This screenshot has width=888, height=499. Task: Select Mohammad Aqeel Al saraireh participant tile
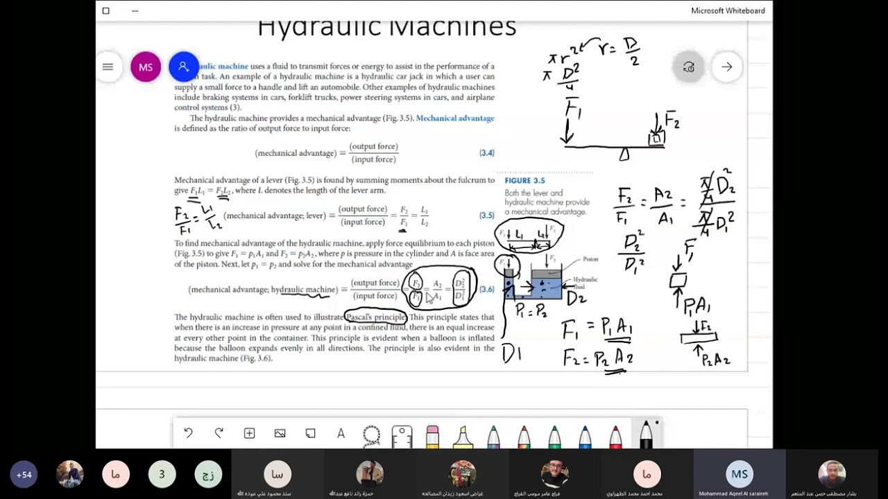(x=739, y=475)
